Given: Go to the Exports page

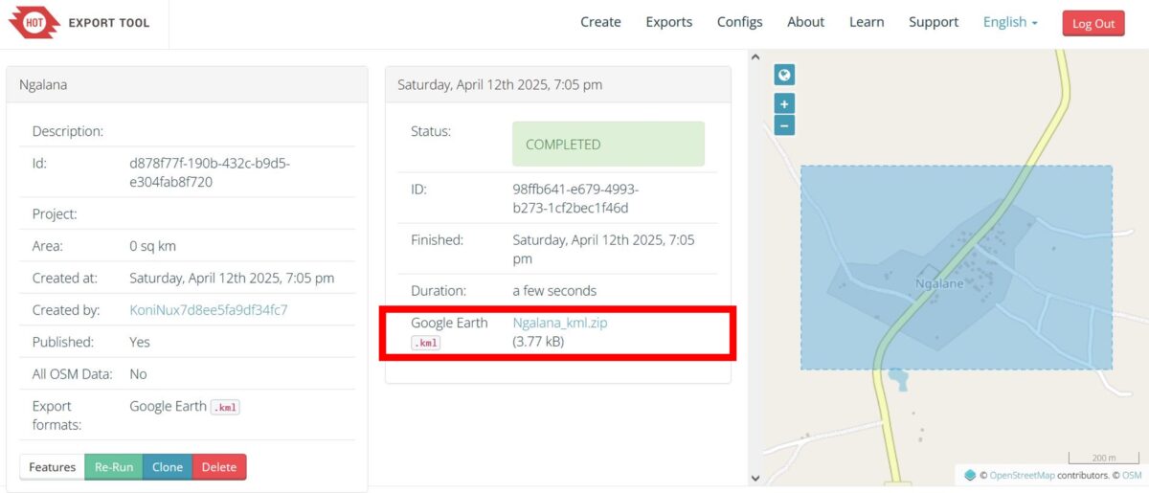Looking at the screenshot, I should (x=669, y=22).
